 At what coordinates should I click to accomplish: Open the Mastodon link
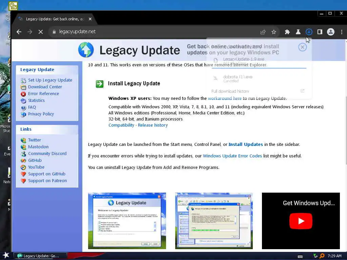pyautogui.click(x=38, y=147)
